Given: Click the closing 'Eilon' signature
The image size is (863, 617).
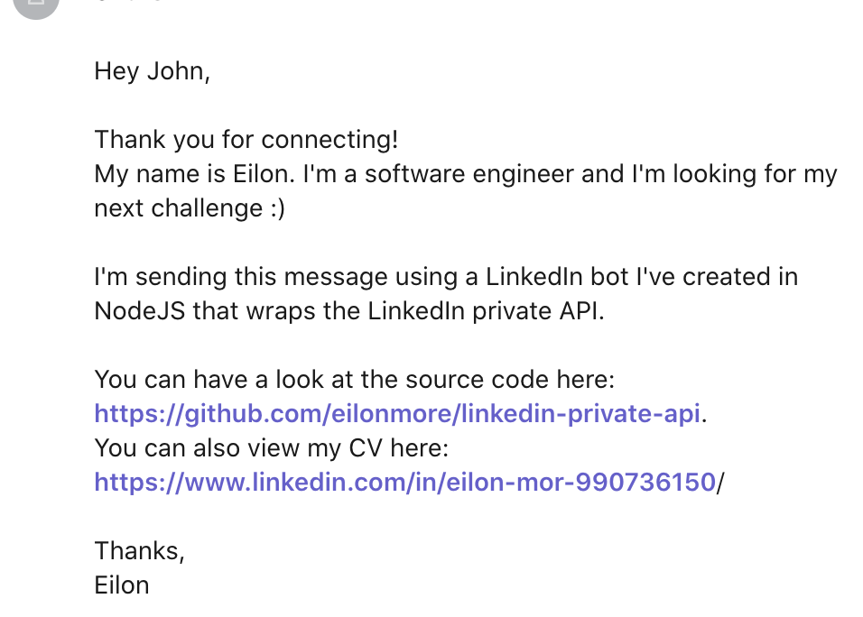Looking at the screenshot, I should pyautogui.click(x=122, y=585).
